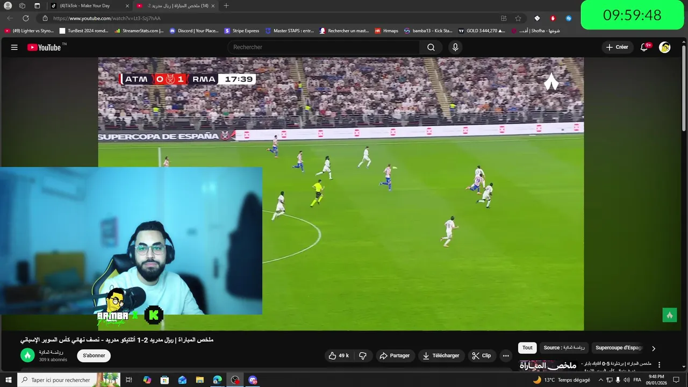Viewport: 688px width, 387px height.
Task: Open the browser profile icon
Action: 8,6
